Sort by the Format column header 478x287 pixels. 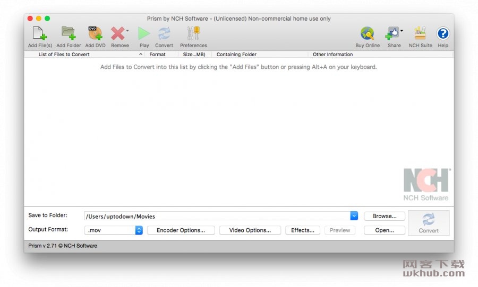[x=161, y=55]
